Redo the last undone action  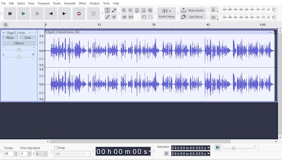151,17
